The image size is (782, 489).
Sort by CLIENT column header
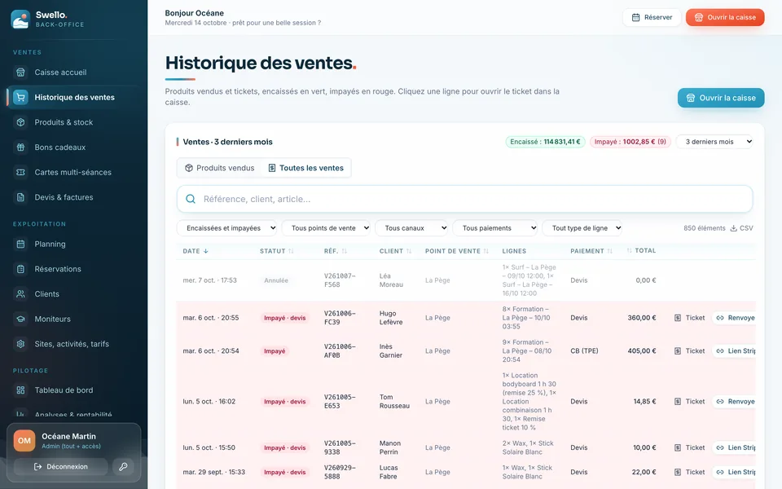tap(396, 251)
